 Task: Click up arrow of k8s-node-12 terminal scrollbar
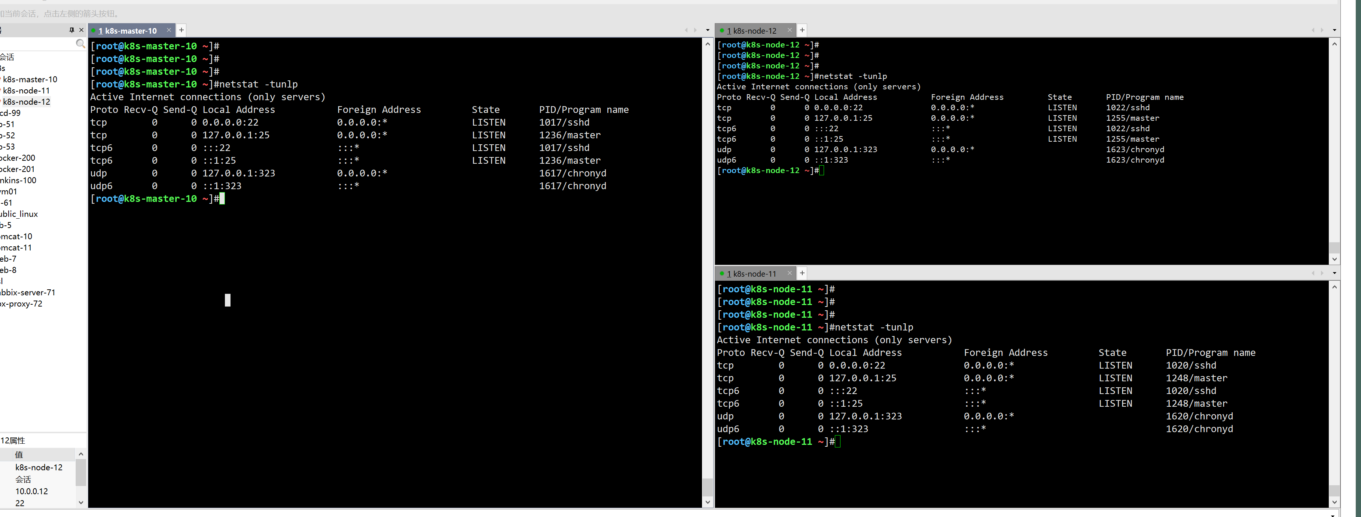(1334, 44)
